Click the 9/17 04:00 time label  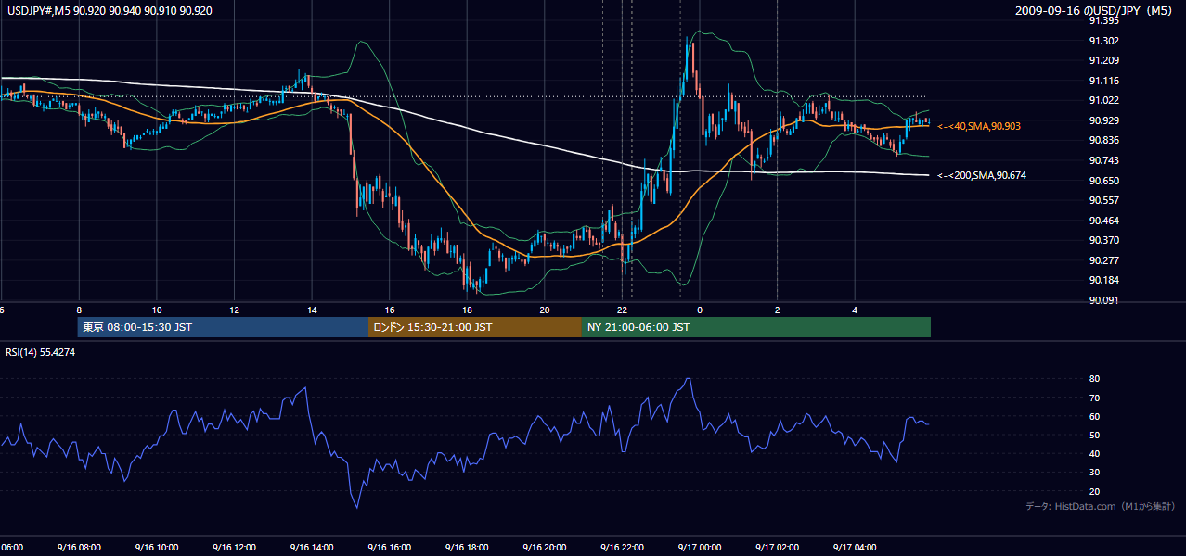point(855,548)
